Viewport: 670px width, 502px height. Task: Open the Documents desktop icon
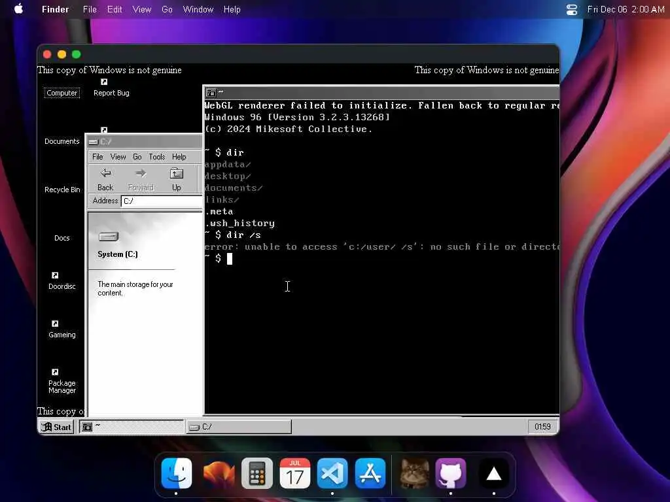pyautogui.click(x=62, y=141)
